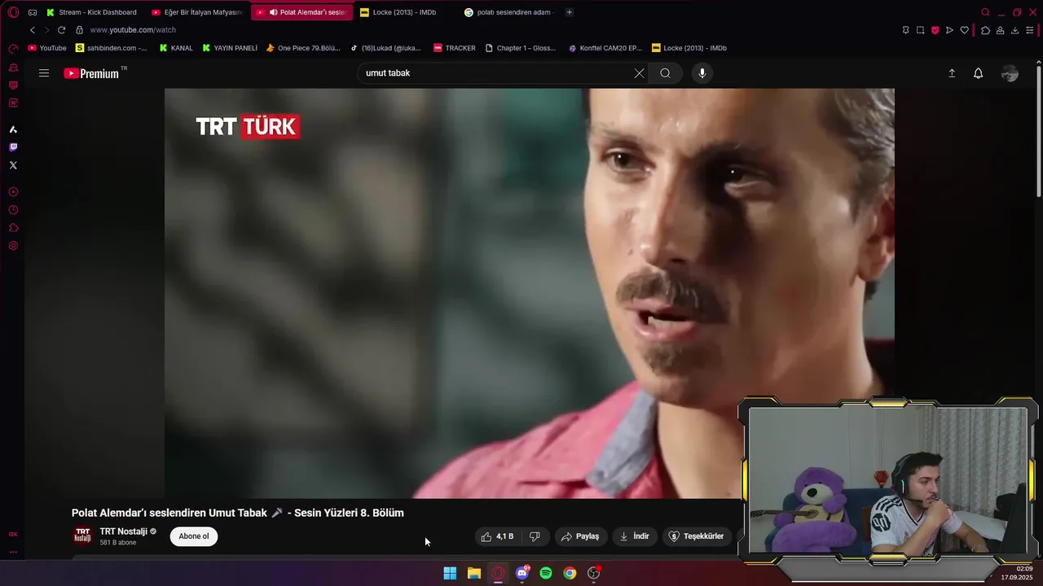Open YouTube account avatar menu
Image resolution: width=1043 pixels, height=586 pixels.
[x=1010, y=73]
